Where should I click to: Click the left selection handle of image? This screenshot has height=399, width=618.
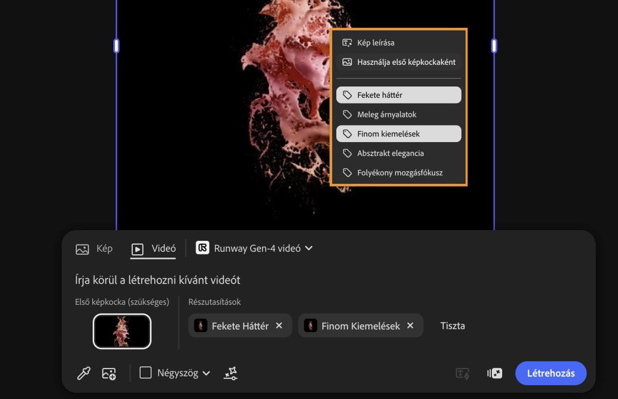(116, 46)
